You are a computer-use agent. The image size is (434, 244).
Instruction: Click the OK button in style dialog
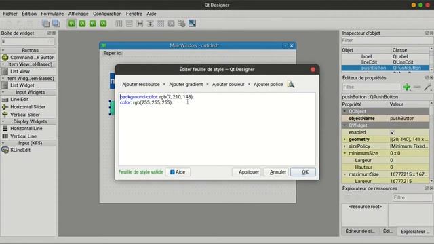[303, 172]
